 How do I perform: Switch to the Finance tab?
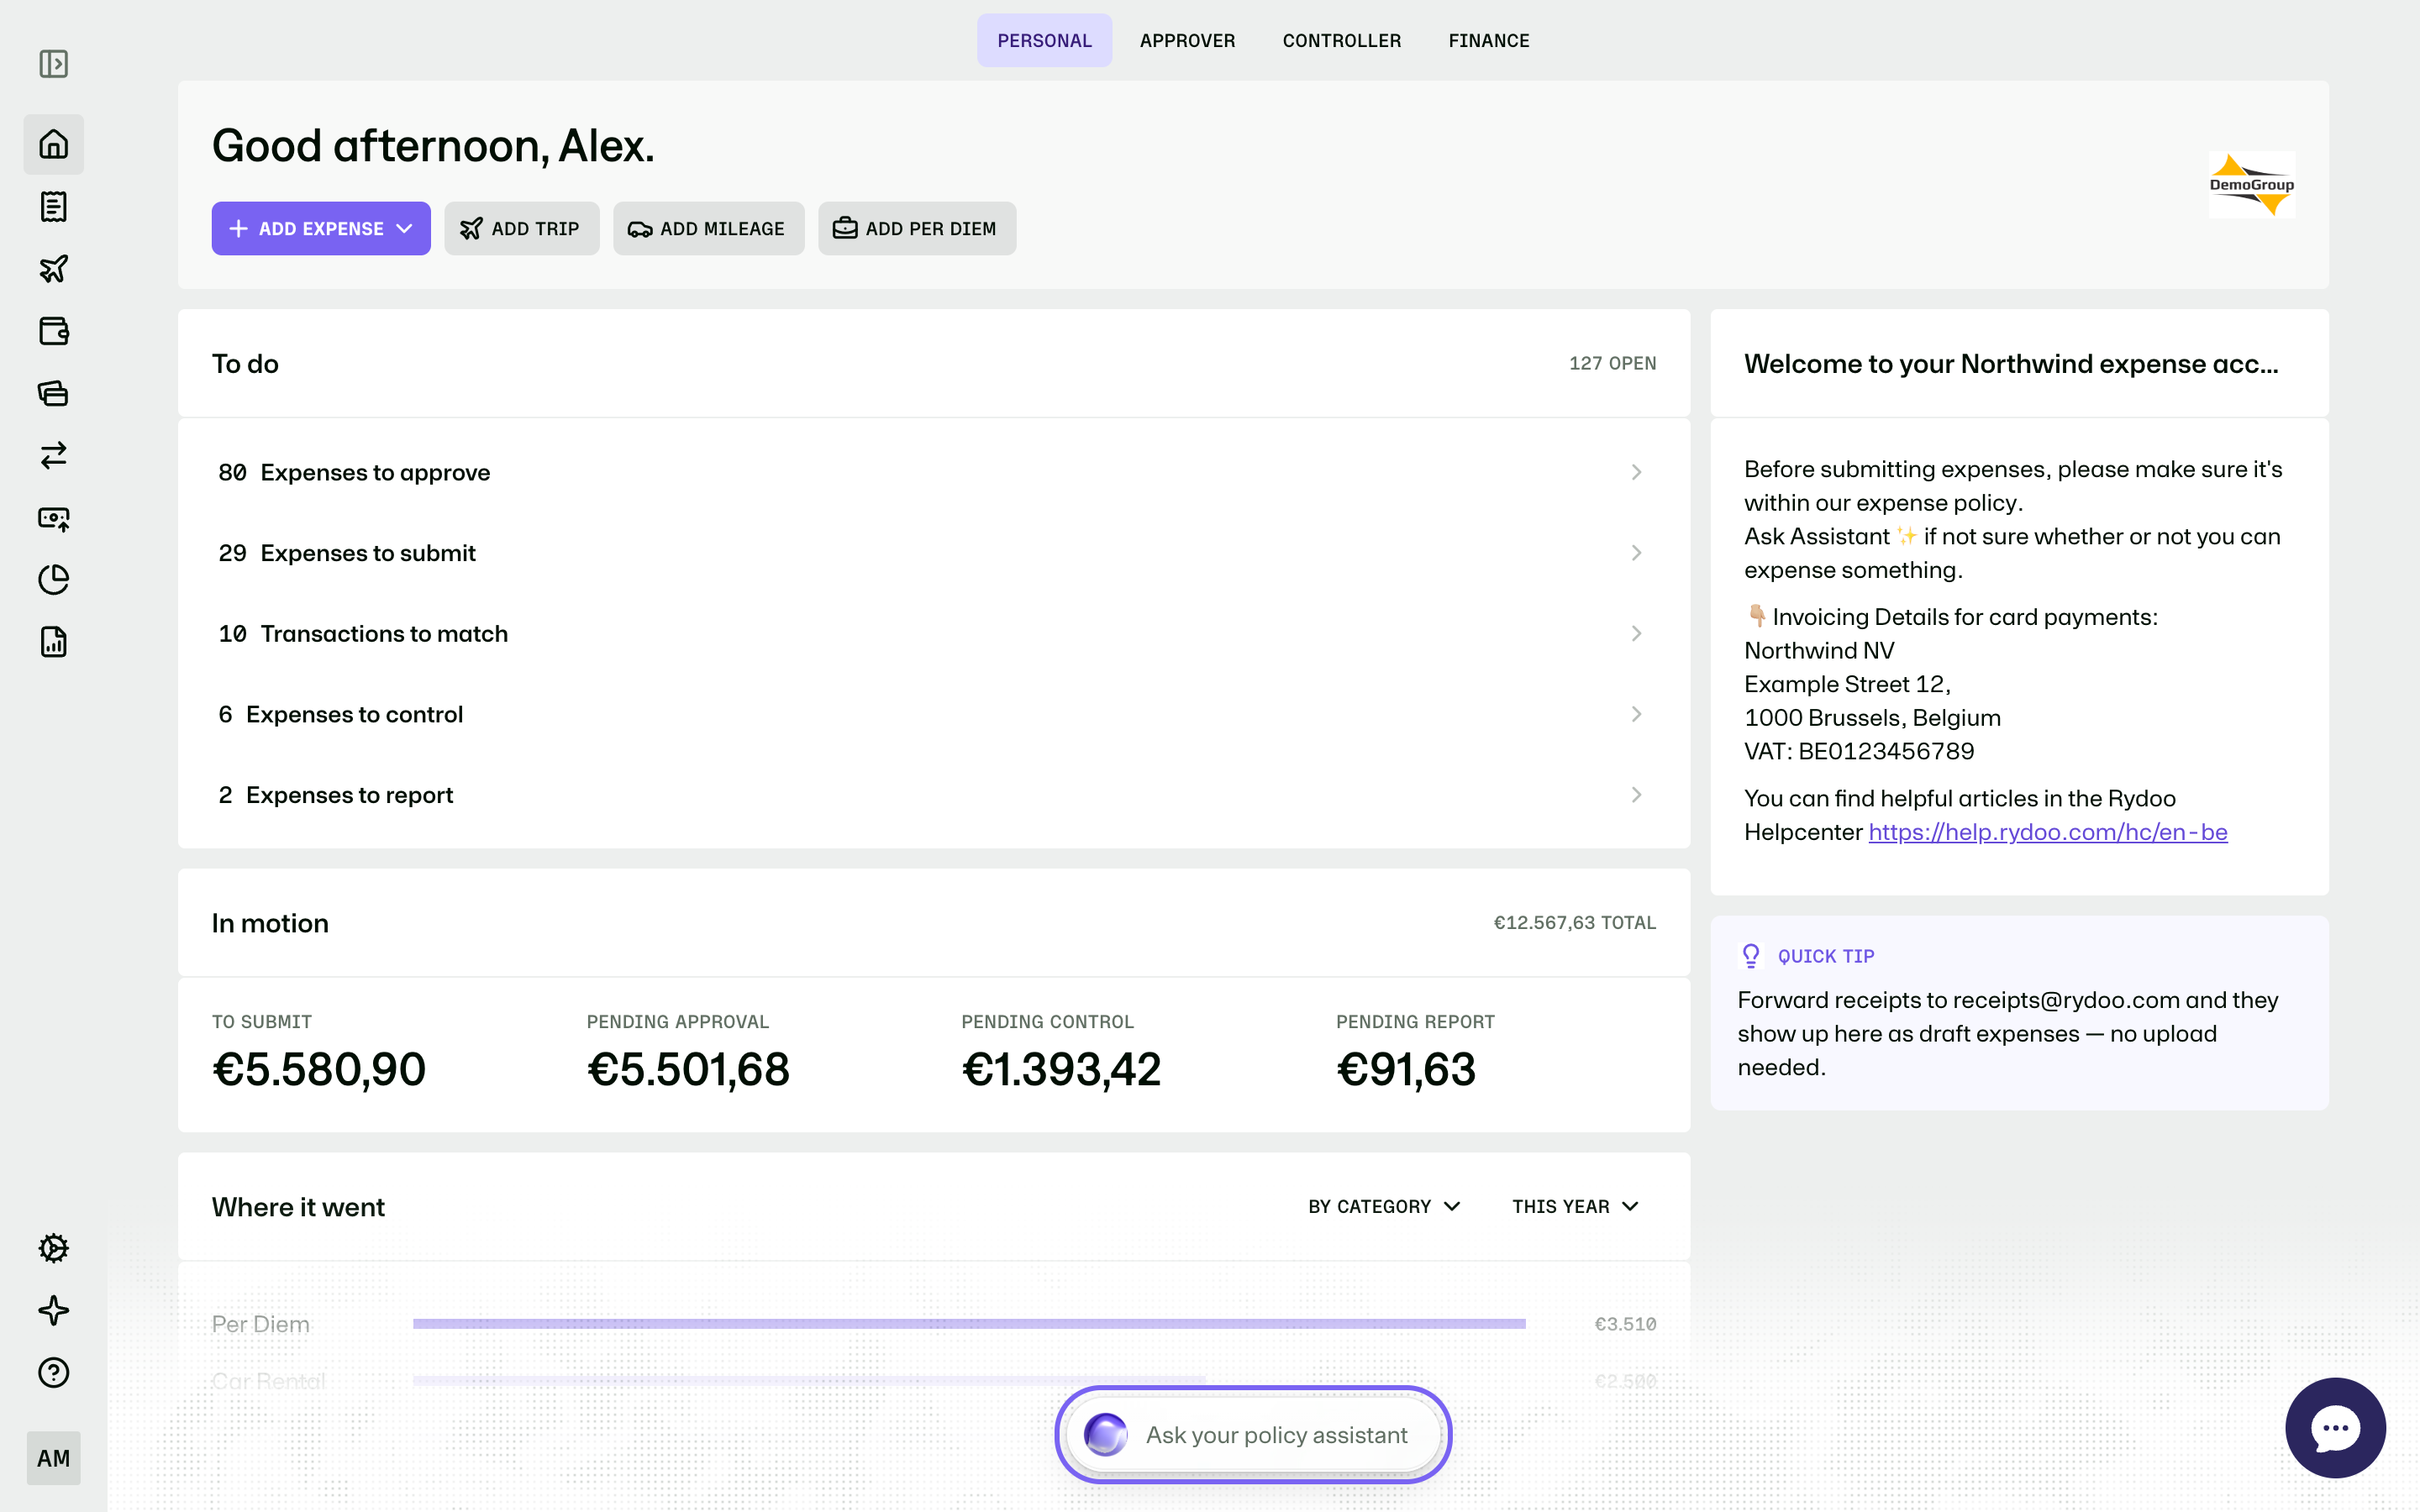tap(1489, 41)
